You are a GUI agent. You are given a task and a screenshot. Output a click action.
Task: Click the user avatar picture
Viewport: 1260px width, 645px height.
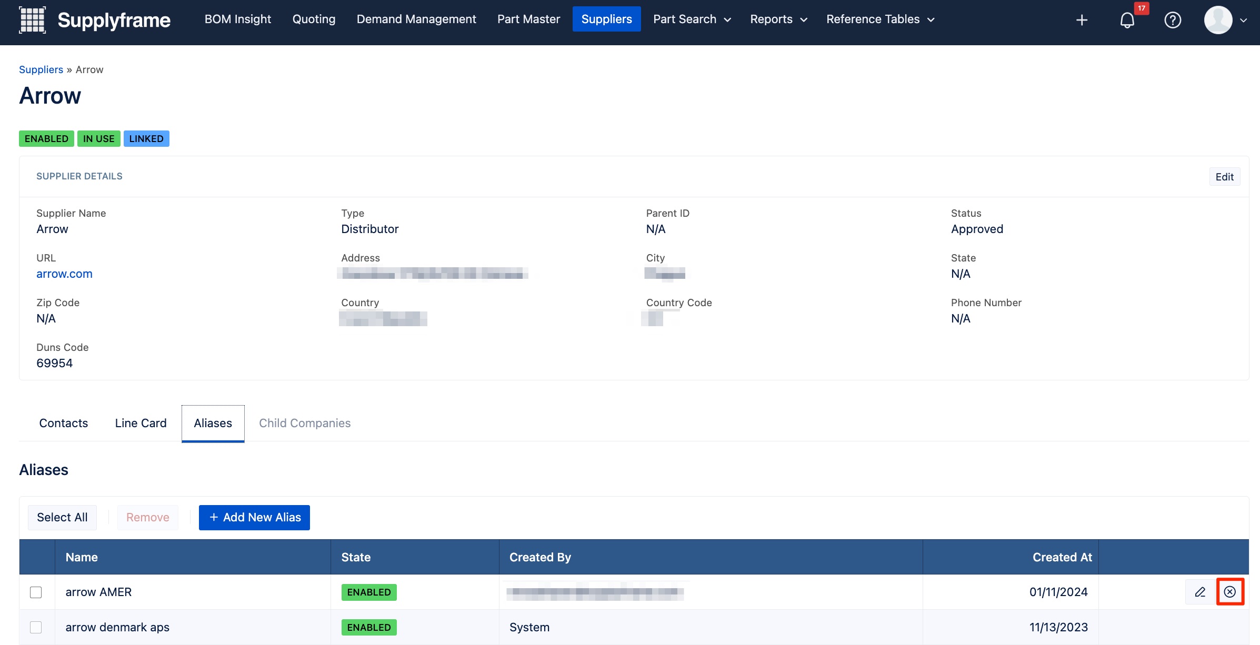pos(1218,20)
